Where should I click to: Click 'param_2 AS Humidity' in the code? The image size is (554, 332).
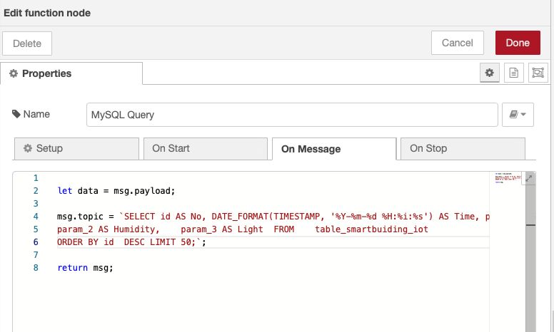(x=106, y=229)
